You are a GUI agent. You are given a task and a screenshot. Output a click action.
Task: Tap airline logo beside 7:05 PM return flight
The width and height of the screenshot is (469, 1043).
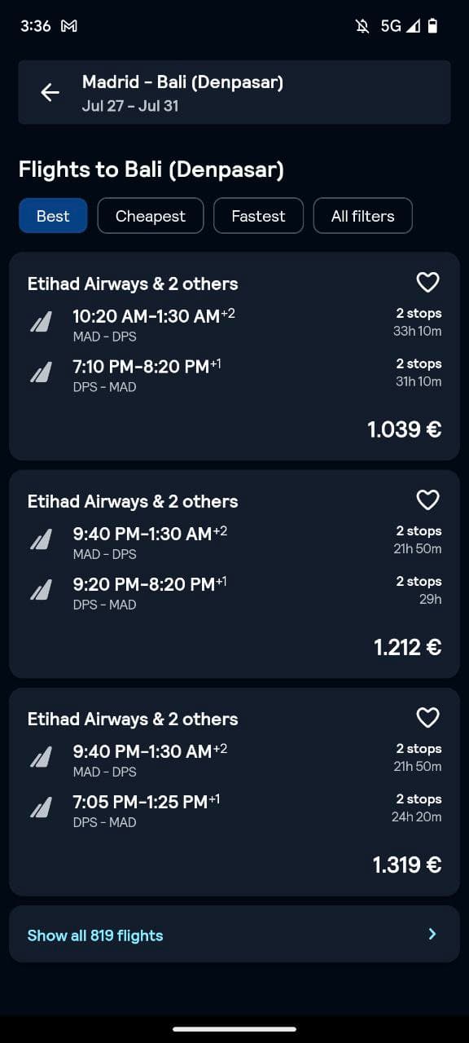[x=41, y=808]
